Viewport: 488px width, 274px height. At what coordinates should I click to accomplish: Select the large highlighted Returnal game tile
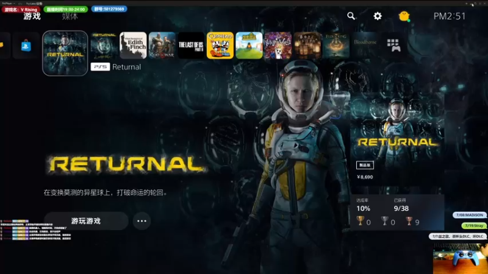click(x=65, y=53)
